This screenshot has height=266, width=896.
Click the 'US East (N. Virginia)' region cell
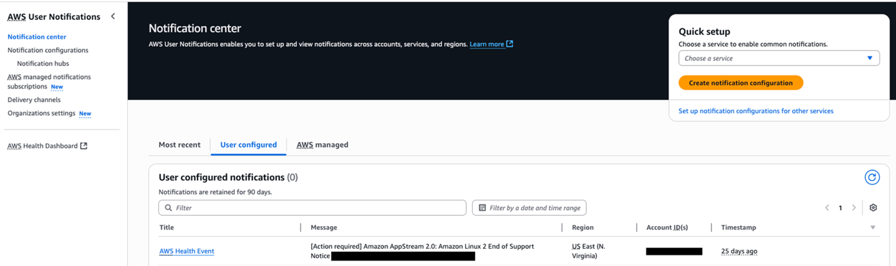click(x=589, y=251)
